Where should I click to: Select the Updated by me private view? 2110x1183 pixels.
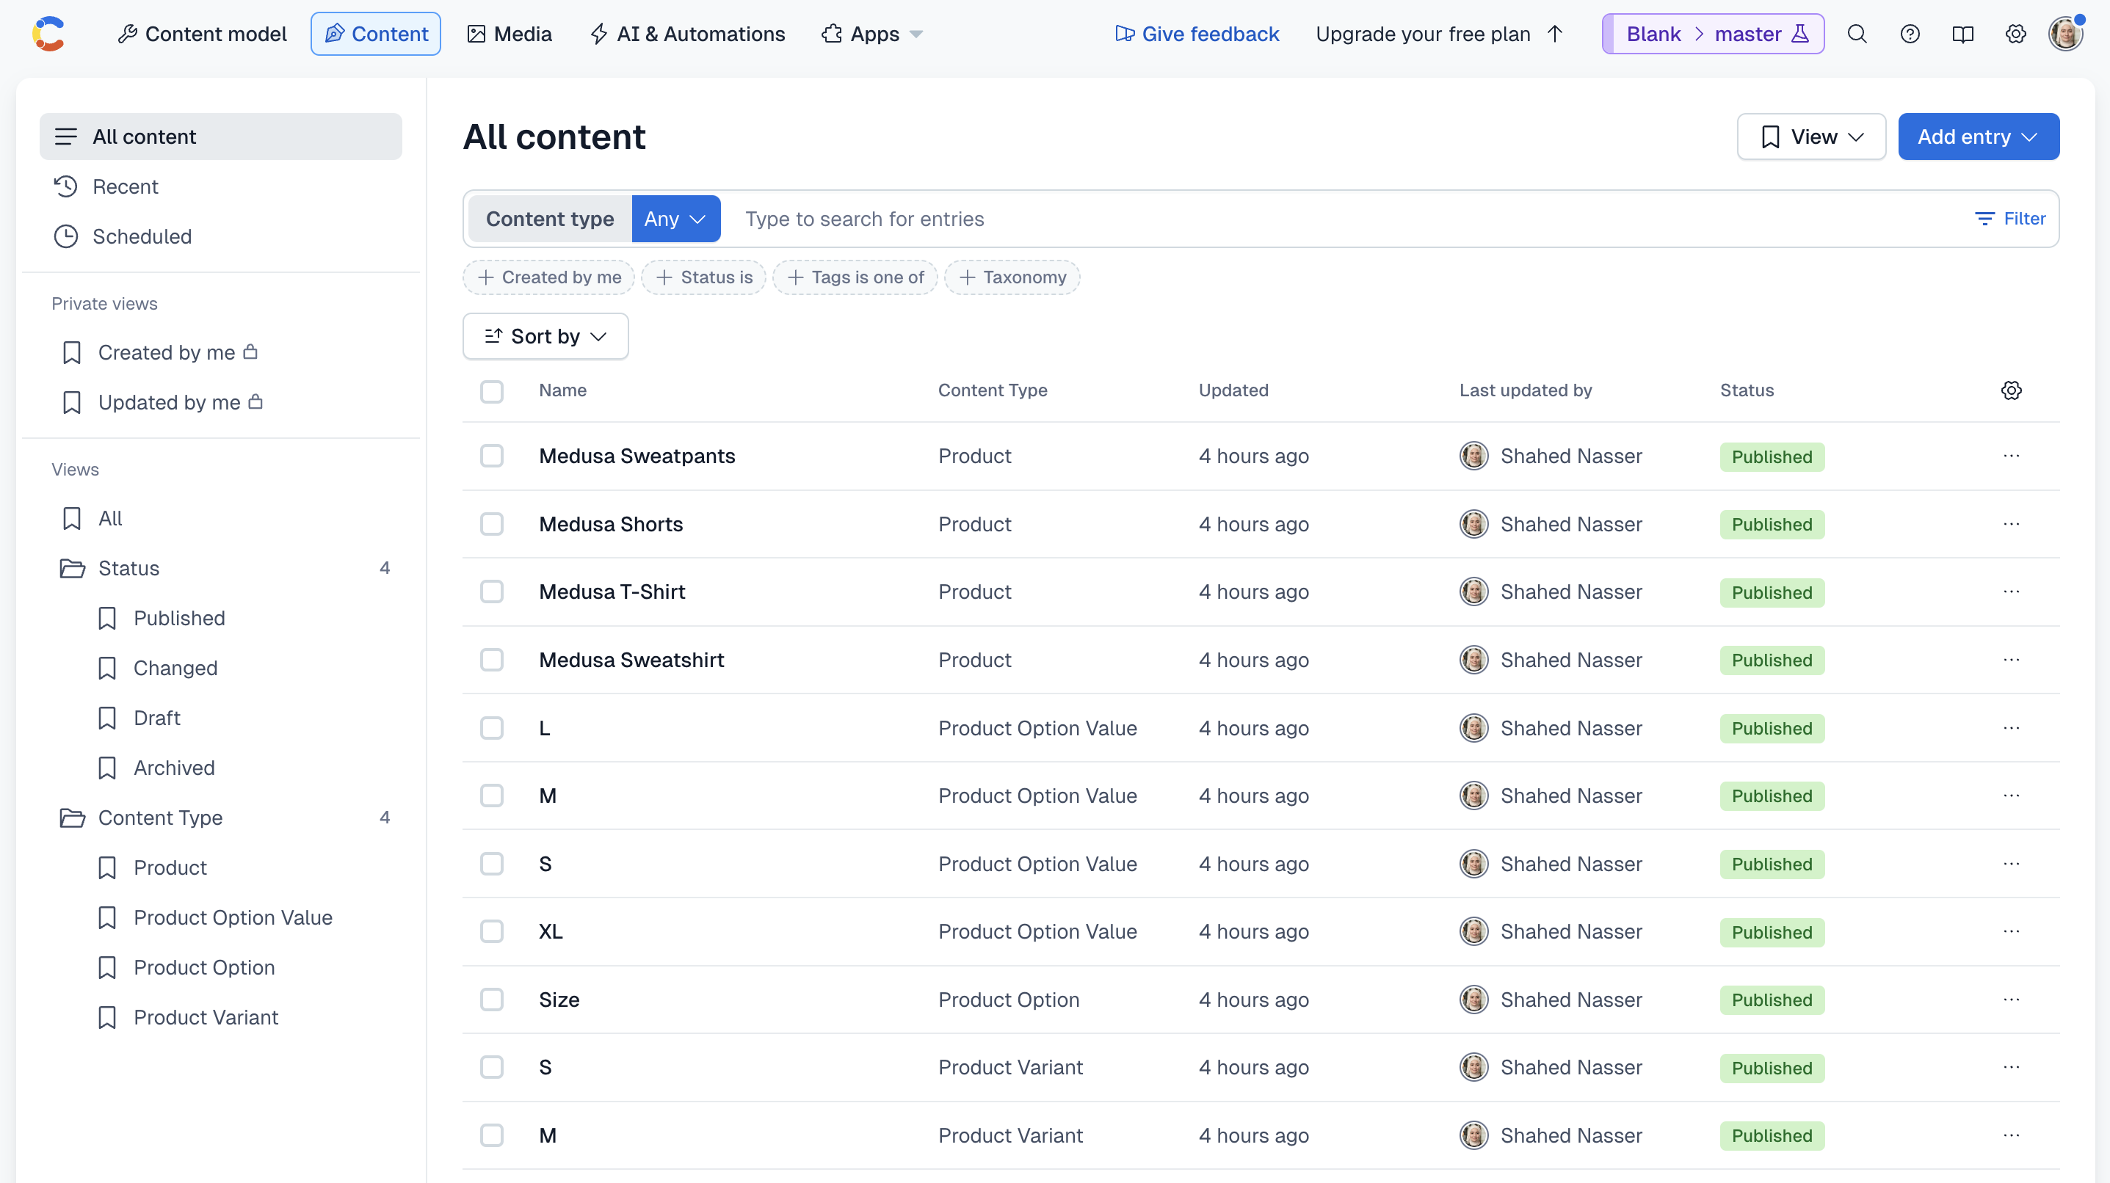pos(170,402)
